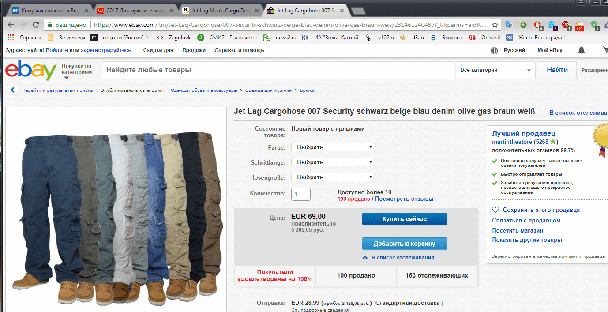Open the v102ru bookmark
This screenshot has height=312, width=608.
(x=380, y=38)
